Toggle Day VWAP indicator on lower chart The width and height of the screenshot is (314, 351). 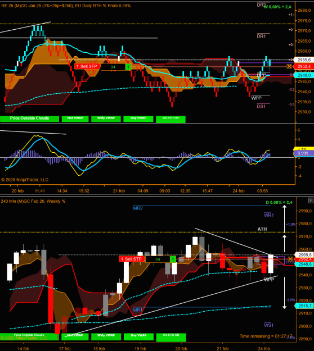(x=138, y=336)
